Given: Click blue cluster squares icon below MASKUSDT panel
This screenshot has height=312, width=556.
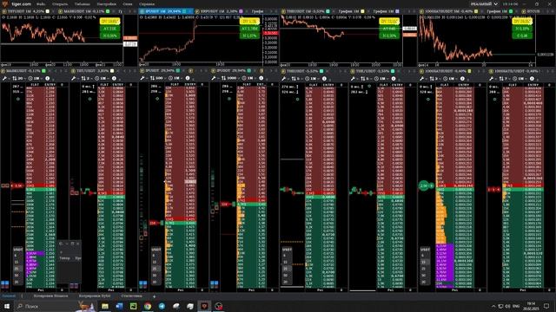Looking at the screenshot, I should click(x=5, y=283).
